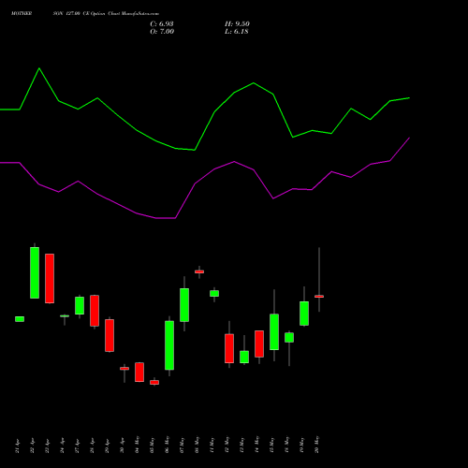Screen dimensions: 468x468
Task: Click the small green candle for 21 Apr
Action: pos(20,319)
